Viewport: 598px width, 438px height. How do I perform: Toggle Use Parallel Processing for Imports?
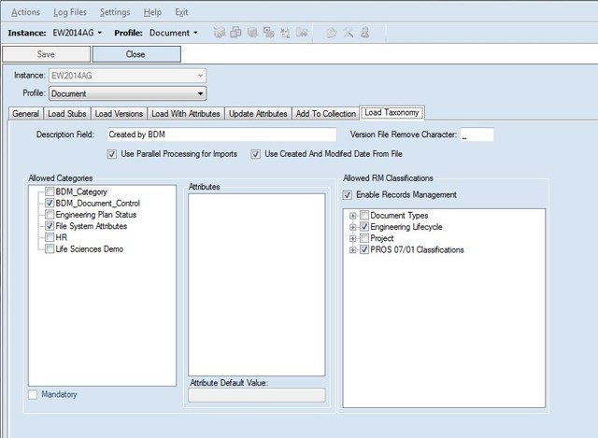tap(113, 154)
